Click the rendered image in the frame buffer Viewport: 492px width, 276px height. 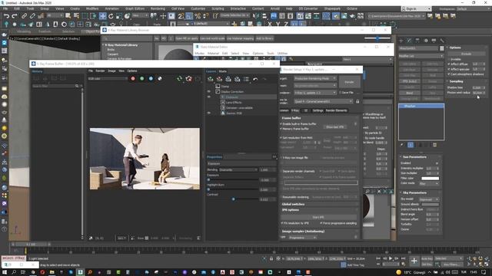click(145, 159)
